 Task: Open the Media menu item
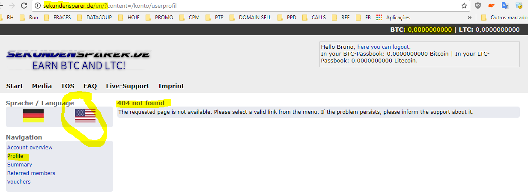click(42, 86)
